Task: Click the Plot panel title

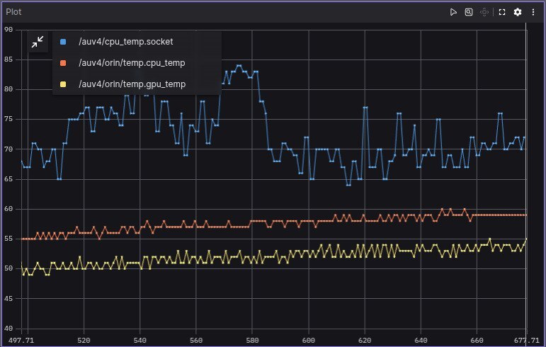Action: 13,12
